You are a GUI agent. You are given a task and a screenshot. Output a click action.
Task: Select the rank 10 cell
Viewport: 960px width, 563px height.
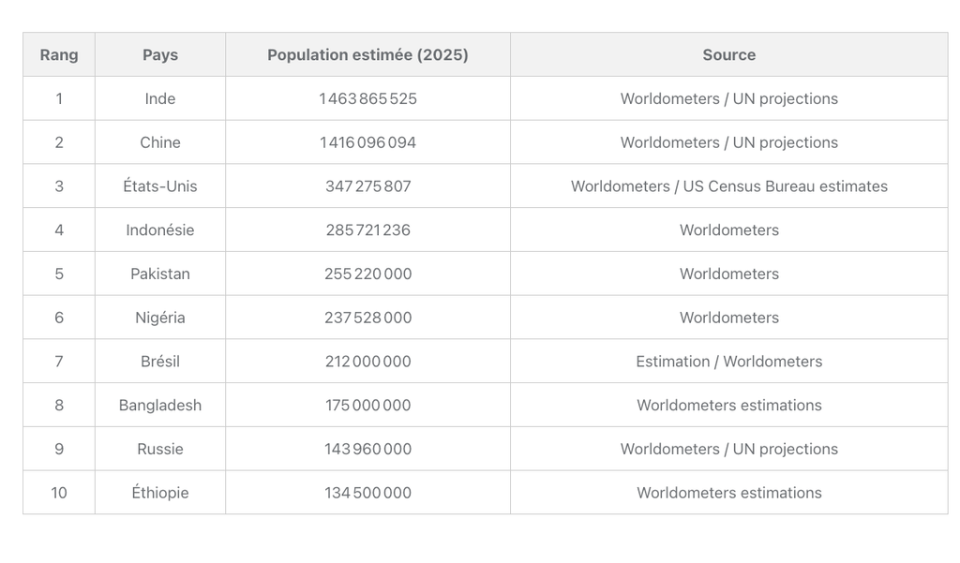(58, 493)
